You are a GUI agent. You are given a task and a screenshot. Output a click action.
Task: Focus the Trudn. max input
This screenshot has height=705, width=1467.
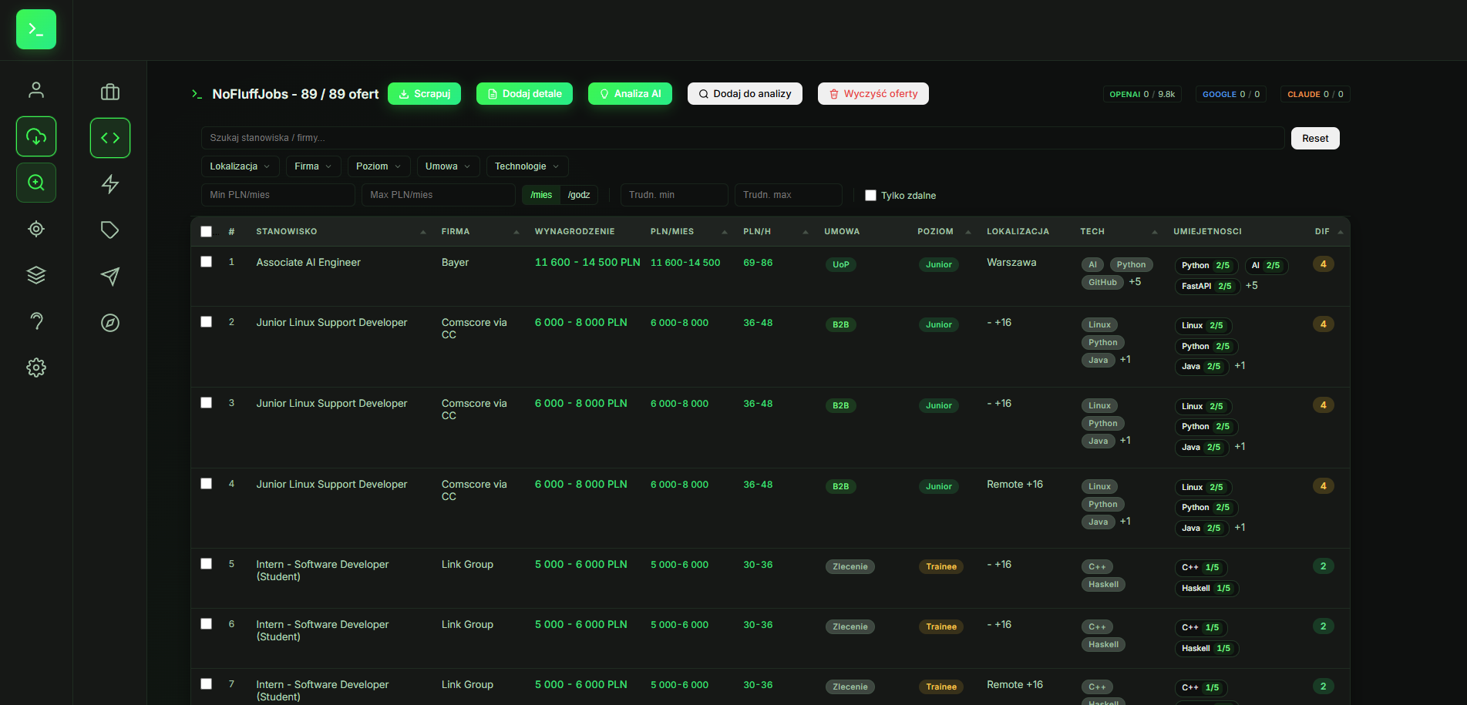(x=788, y=195)
